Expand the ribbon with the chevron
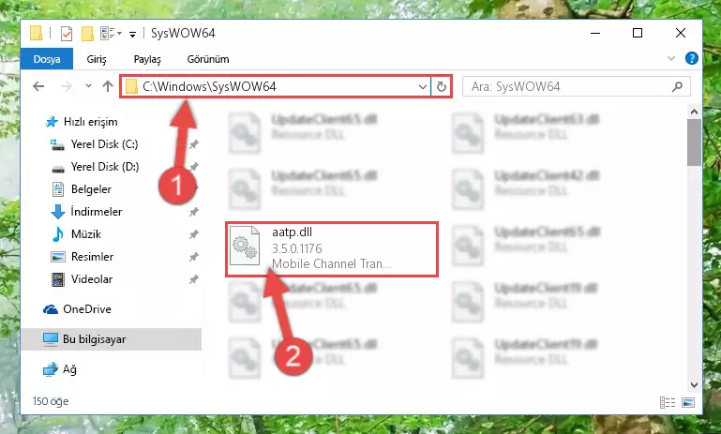Image resolution: width=721 pixels, height=434 pixels. pyautogui.click(x=671, y=58)
